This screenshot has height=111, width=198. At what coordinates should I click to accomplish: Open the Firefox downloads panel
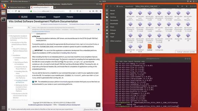point(90,11)
